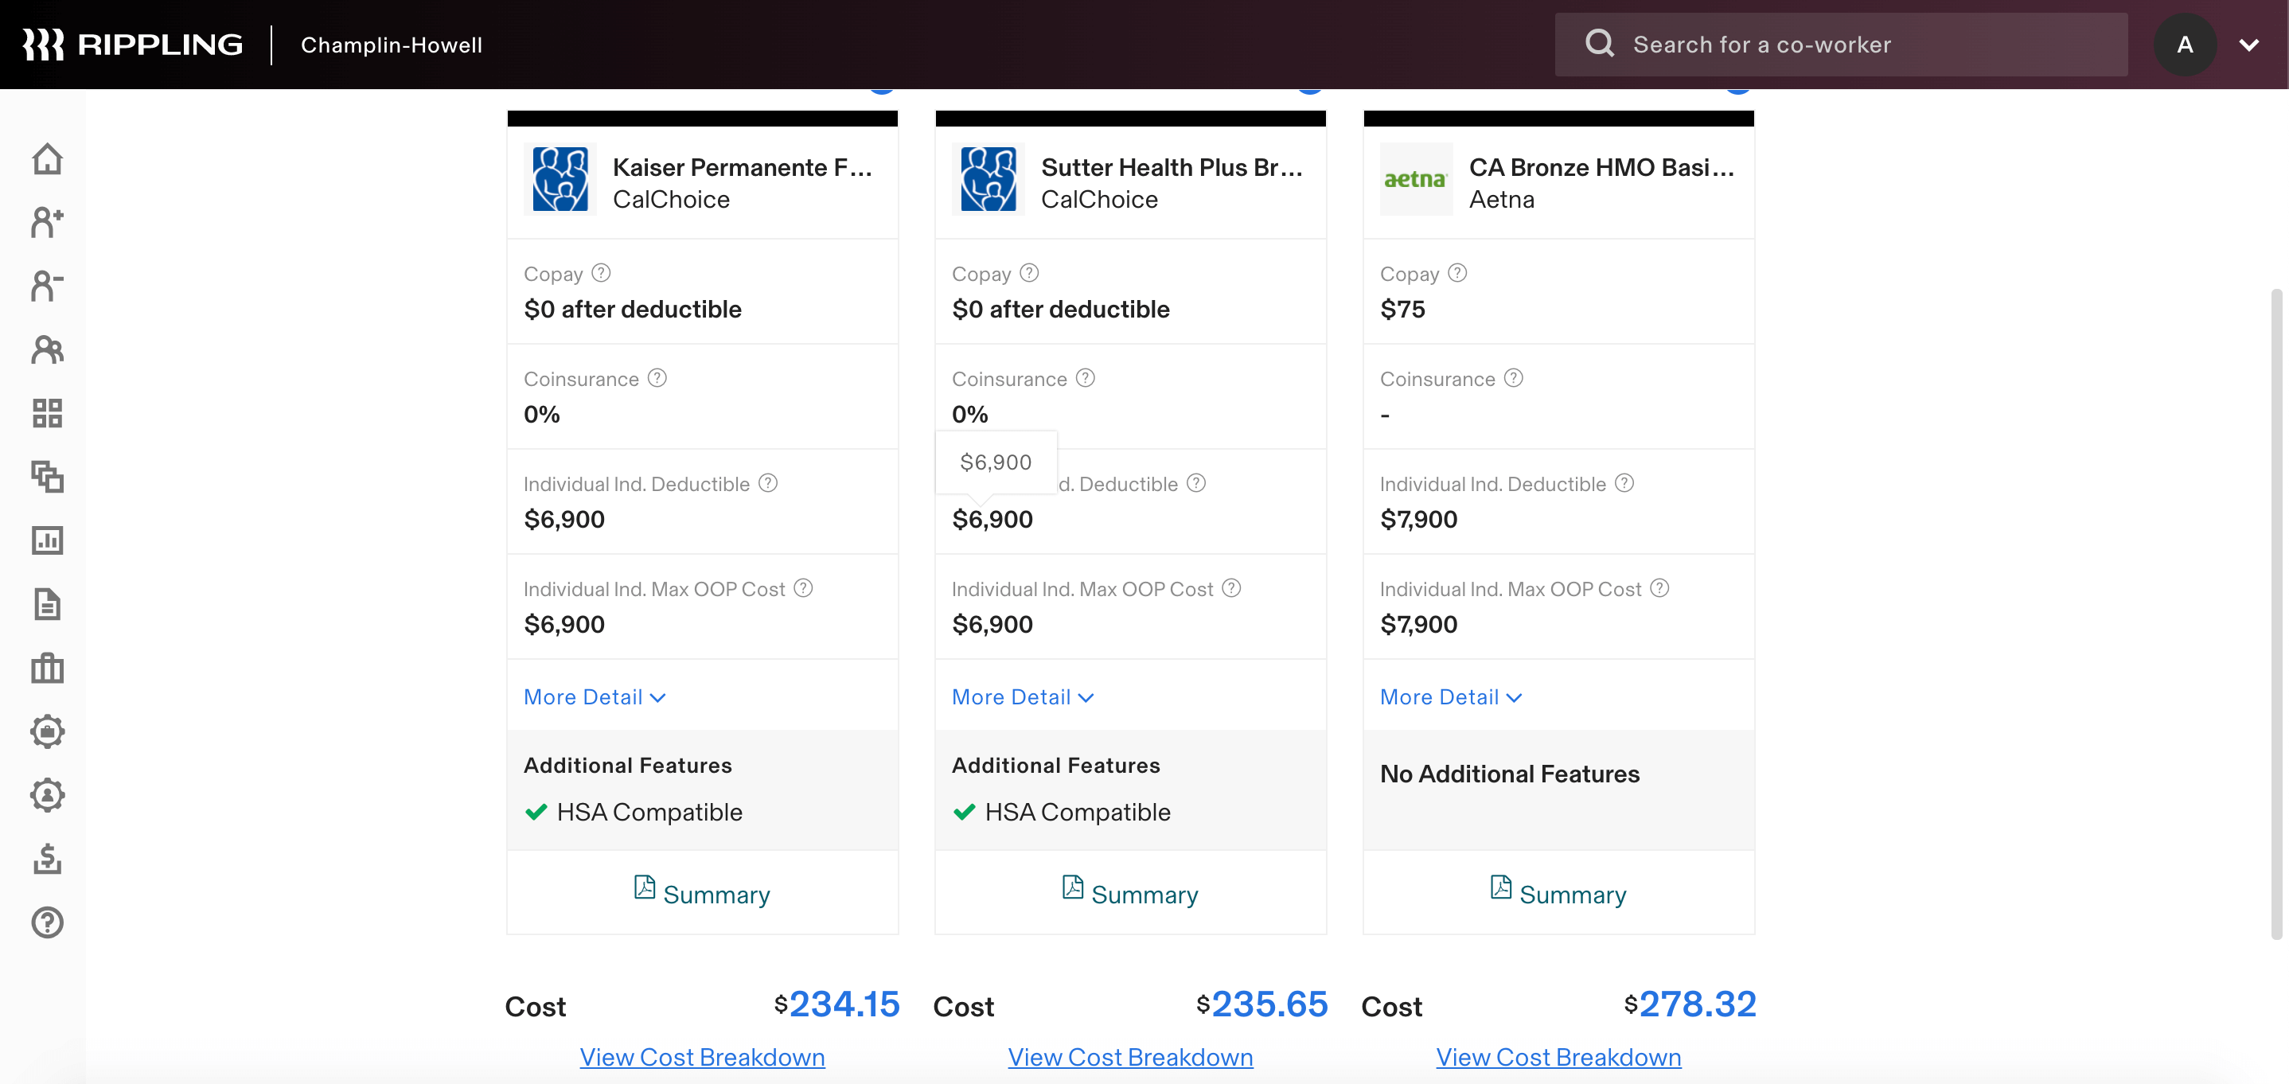Expand More Detail for CA Bronze HMO plan
Screen dimensions: 2289x1084
pos(1451,697)
